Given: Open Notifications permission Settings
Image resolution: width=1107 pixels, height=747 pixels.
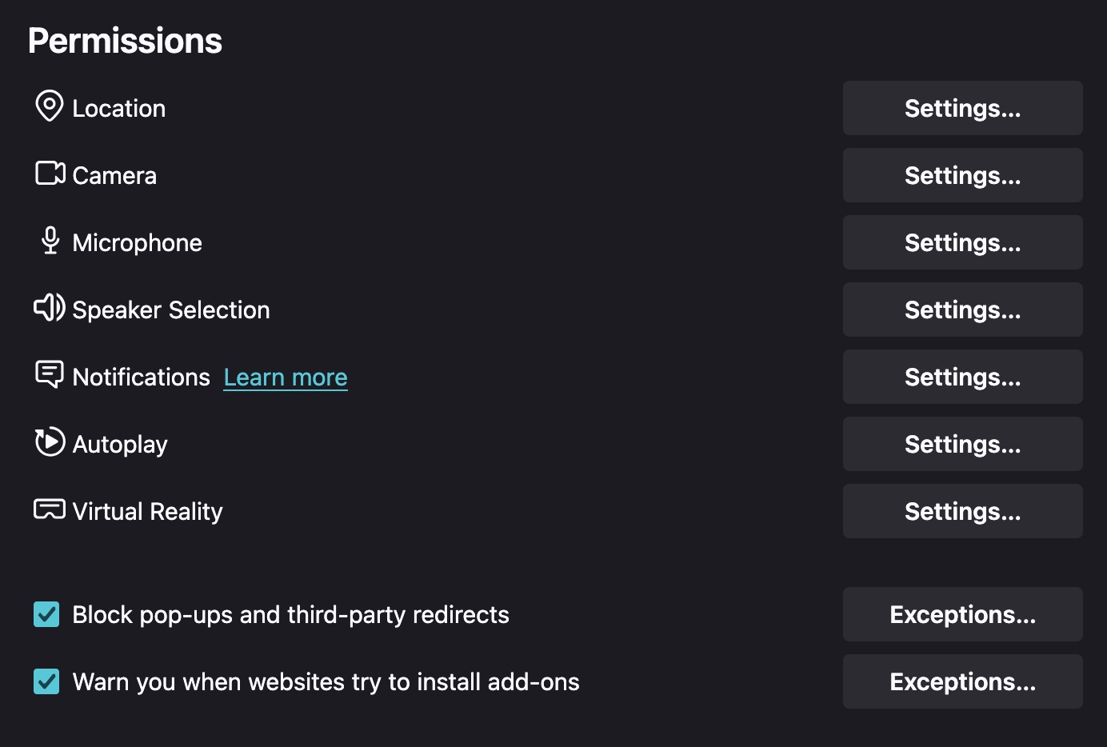Looking at the screenshot, I should coord(962,377).
